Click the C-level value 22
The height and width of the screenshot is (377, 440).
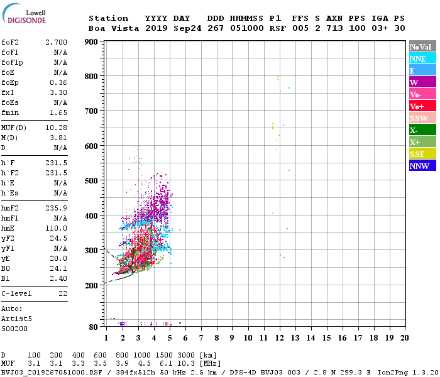point(63,293)
